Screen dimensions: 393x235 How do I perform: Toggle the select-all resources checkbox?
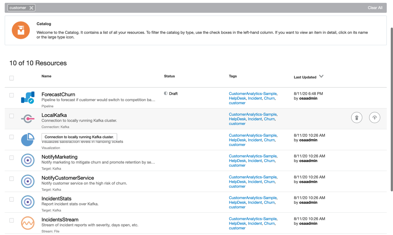coord(12,78)
